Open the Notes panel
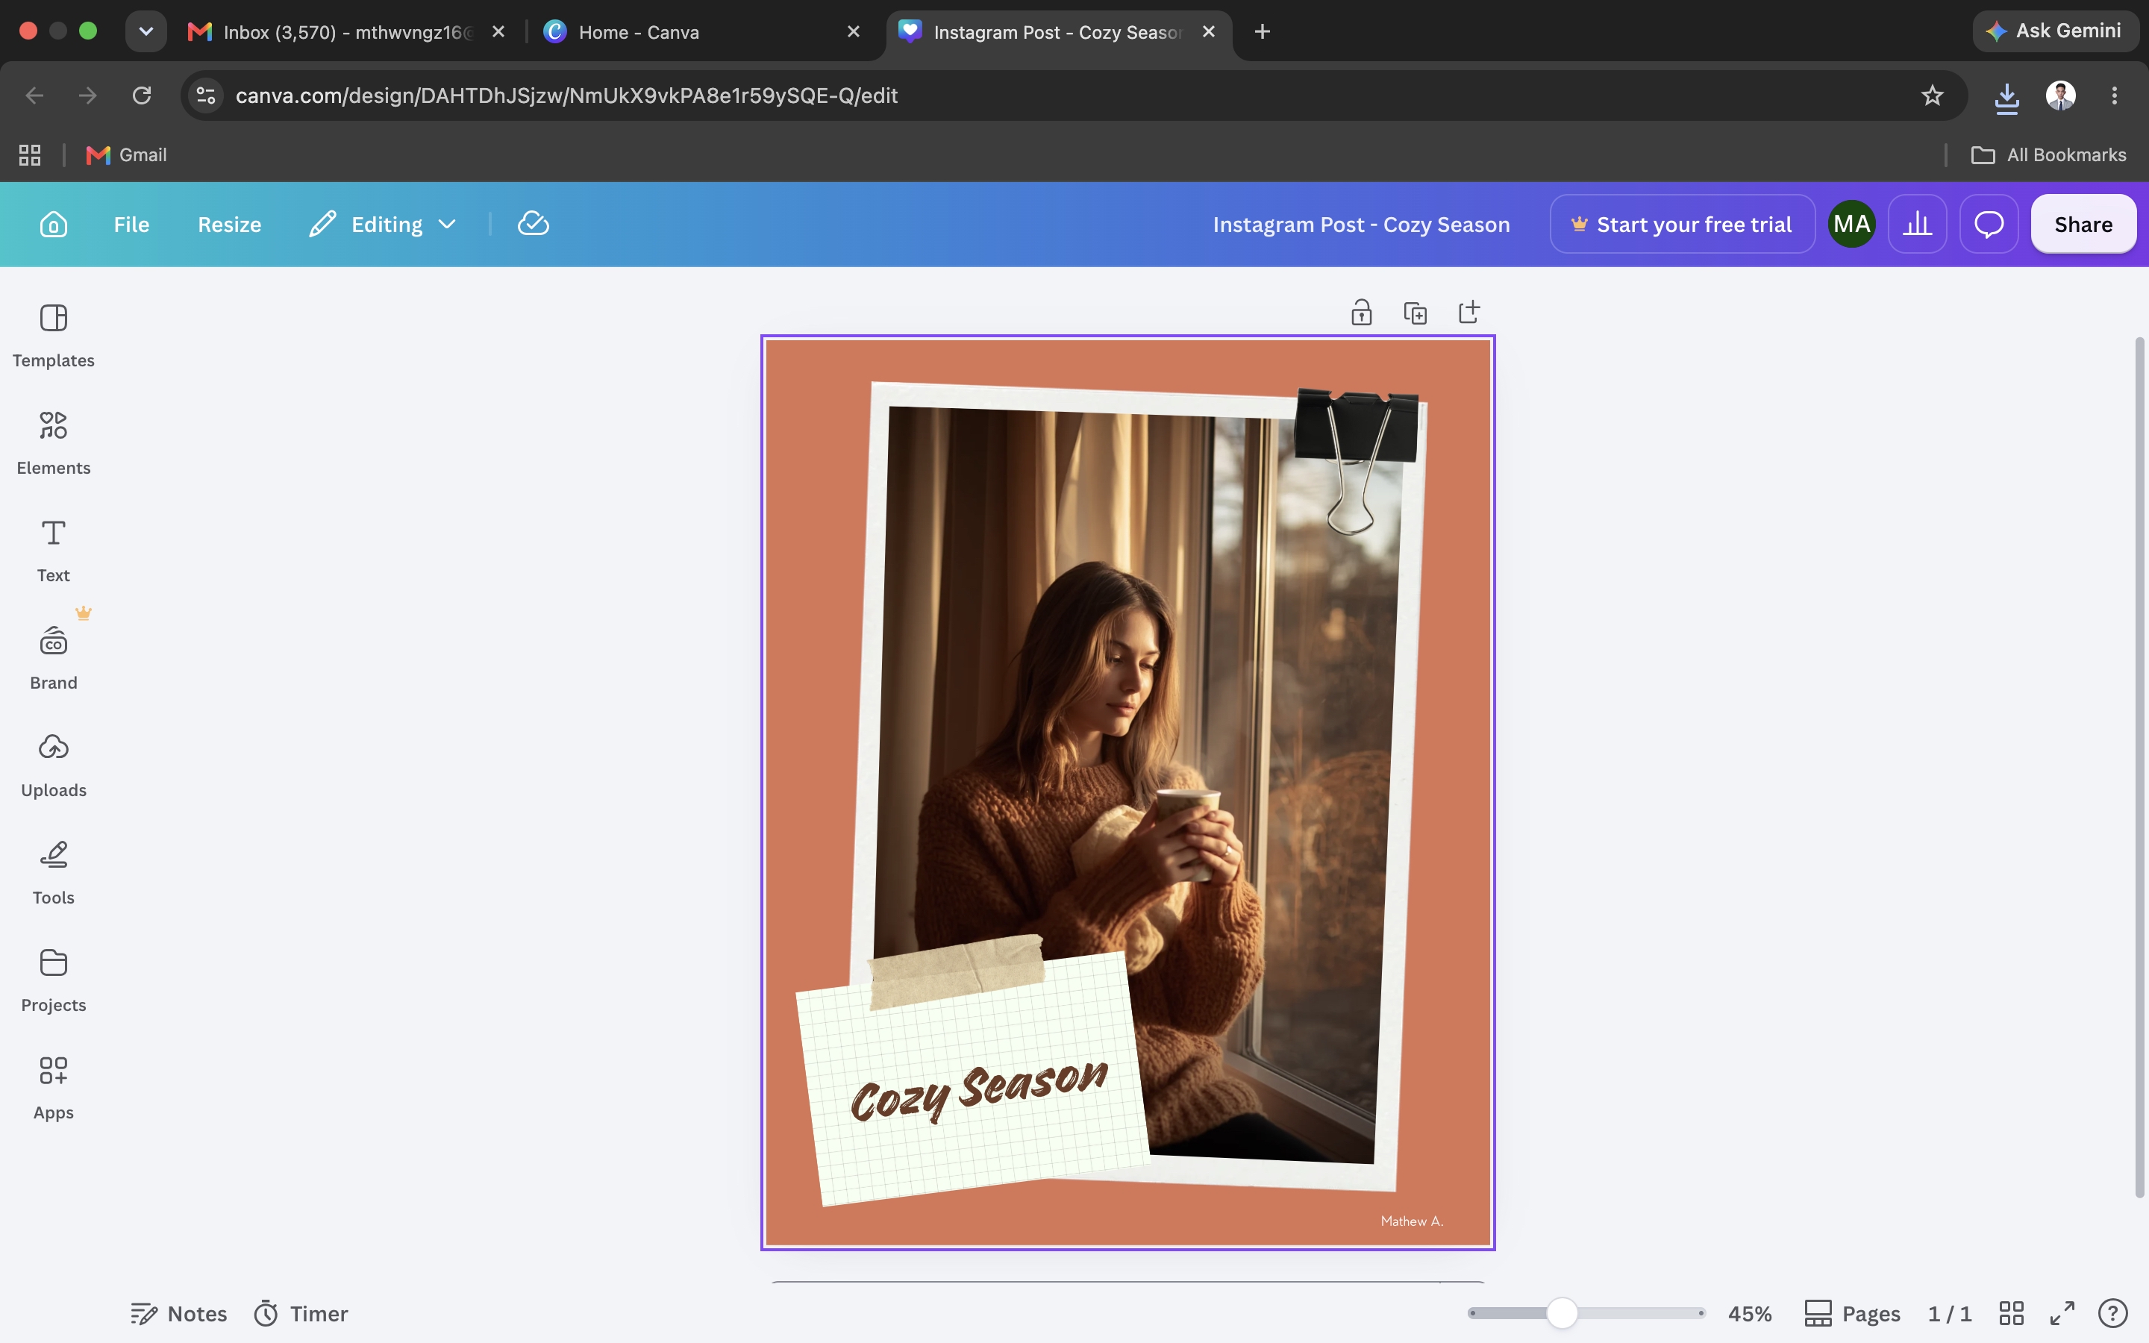 (178, 1313)
